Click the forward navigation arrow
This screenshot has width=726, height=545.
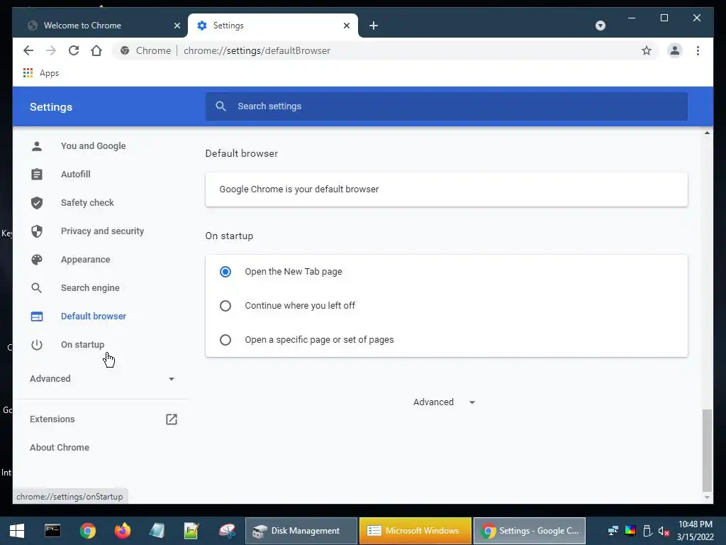point(51,50)
